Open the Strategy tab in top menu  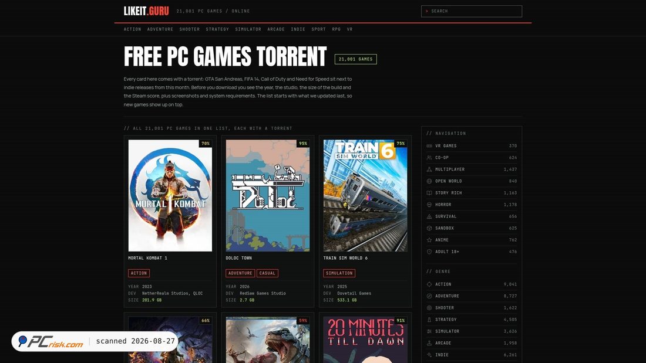[217, 29]
